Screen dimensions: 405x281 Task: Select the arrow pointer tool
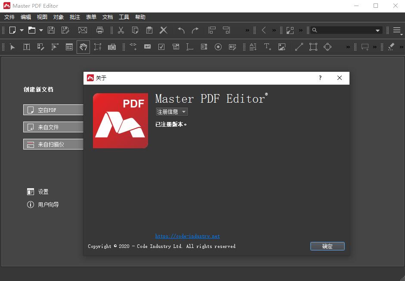(12, 47)
